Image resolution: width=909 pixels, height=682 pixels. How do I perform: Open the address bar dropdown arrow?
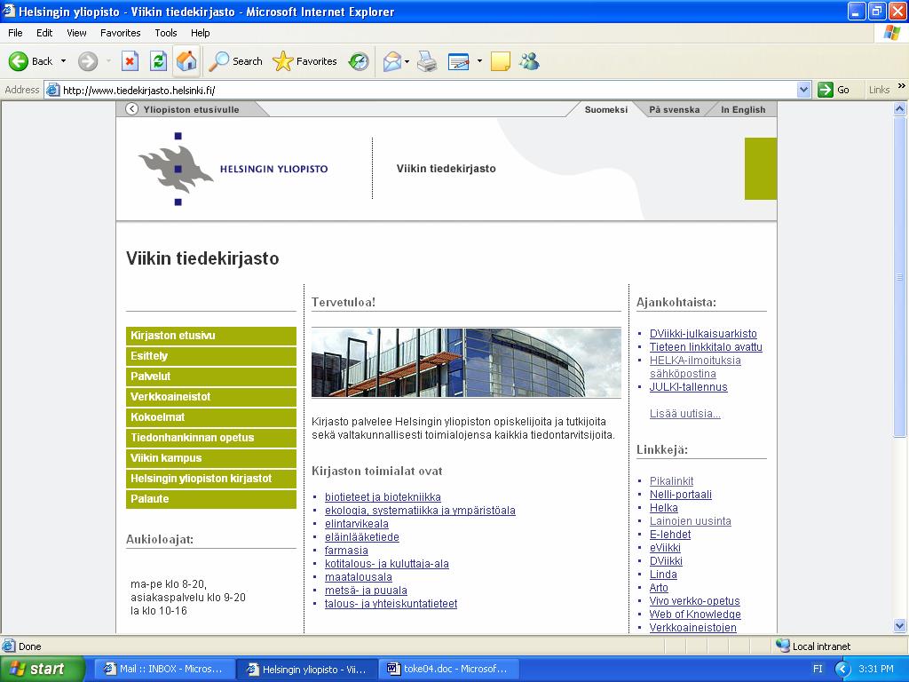point(803,90)
